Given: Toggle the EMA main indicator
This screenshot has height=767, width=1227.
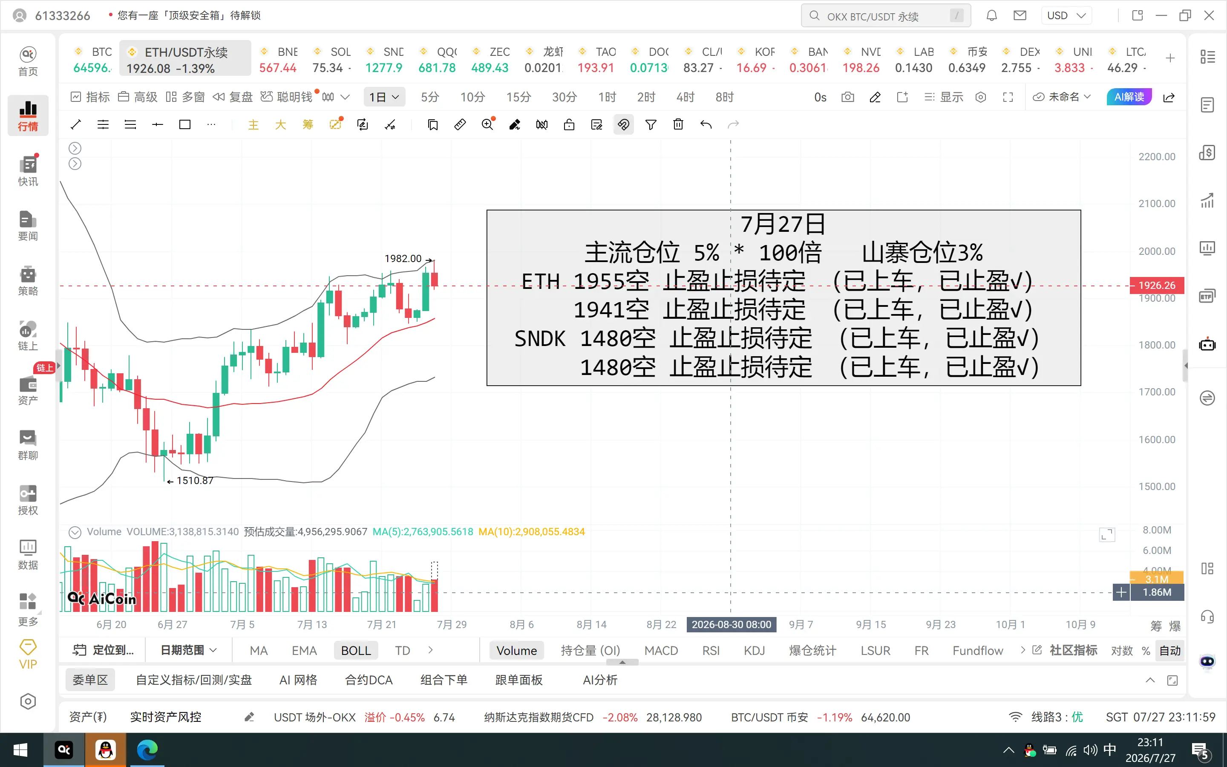Looking at the screenshot, I should (x=304, y=651).
